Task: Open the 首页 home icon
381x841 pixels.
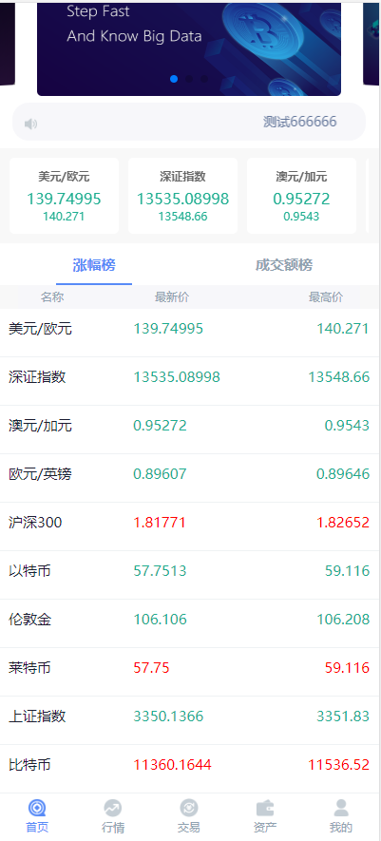Action: [x=37, y=808]
